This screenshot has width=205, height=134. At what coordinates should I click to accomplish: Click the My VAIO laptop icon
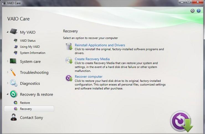(14, 31)
